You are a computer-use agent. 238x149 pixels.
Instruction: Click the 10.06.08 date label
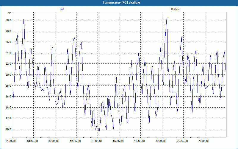75,141
